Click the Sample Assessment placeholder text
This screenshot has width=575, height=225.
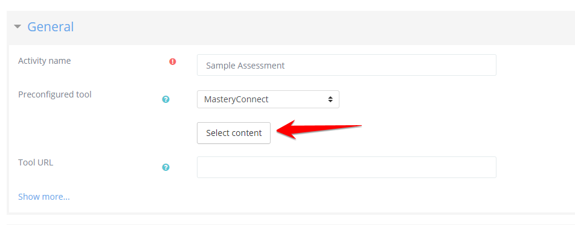(245, 66)
